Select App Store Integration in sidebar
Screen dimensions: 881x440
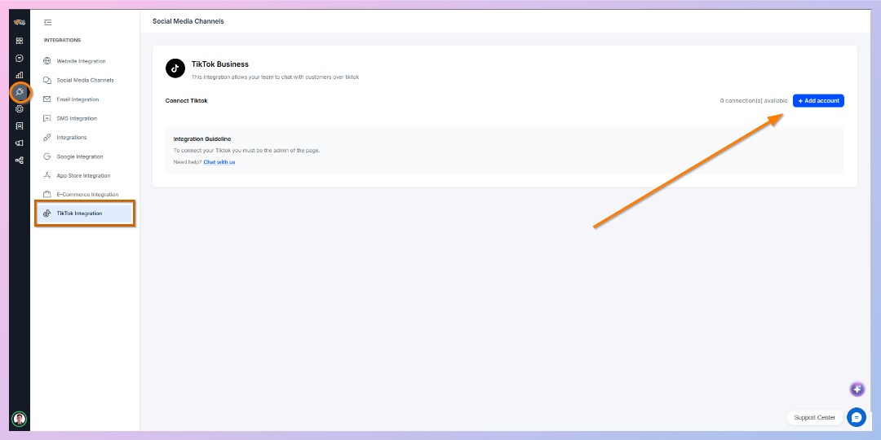pos(84,176)
